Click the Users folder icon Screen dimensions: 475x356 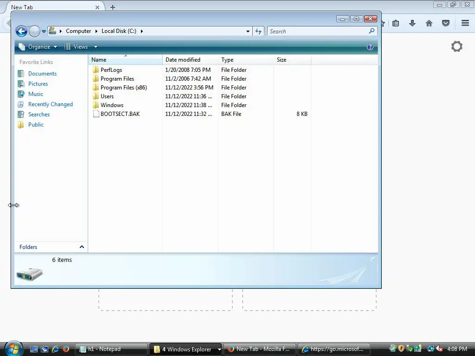coord(96,96)
